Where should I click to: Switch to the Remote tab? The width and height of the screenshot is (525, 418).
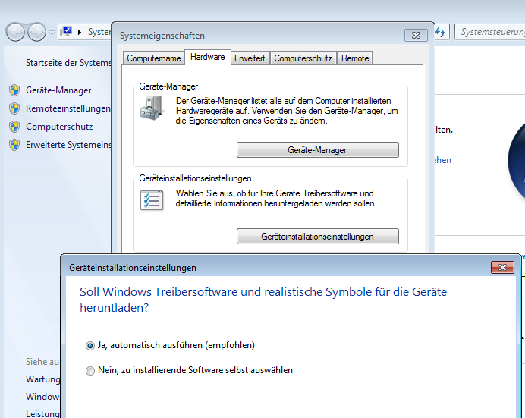[355, 58]
